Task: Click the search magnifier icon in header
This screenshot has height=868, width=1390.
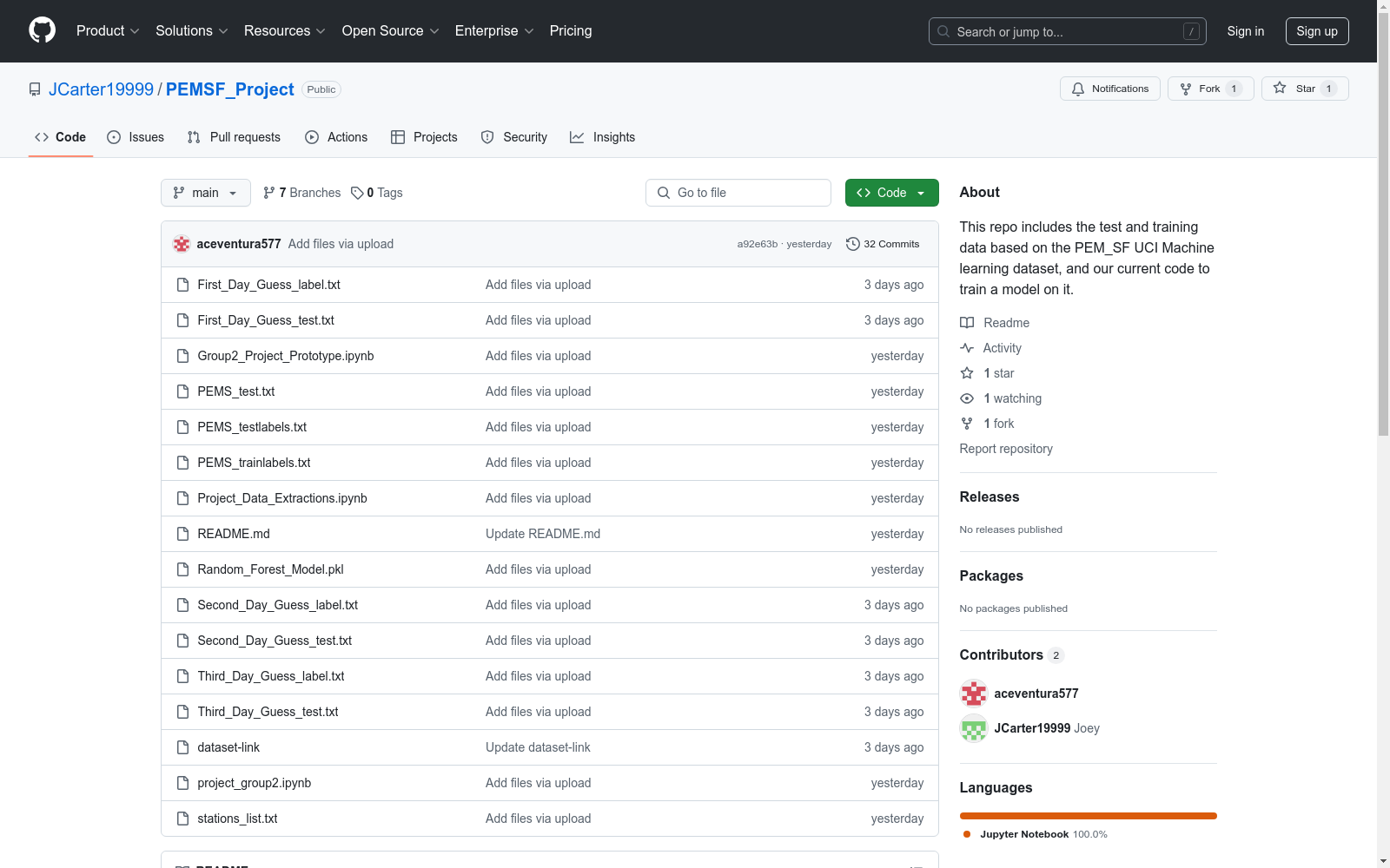Action: [943, 31]
